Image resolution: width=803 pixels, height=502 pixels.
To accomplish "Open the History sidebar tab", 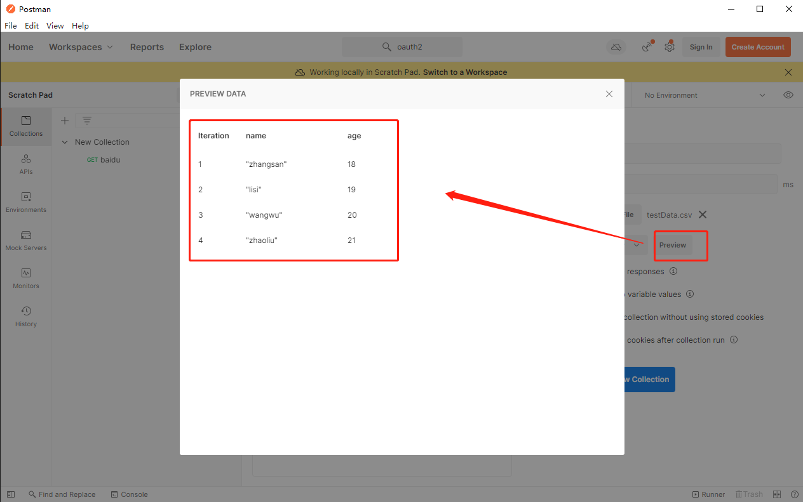I will [26, 317].
